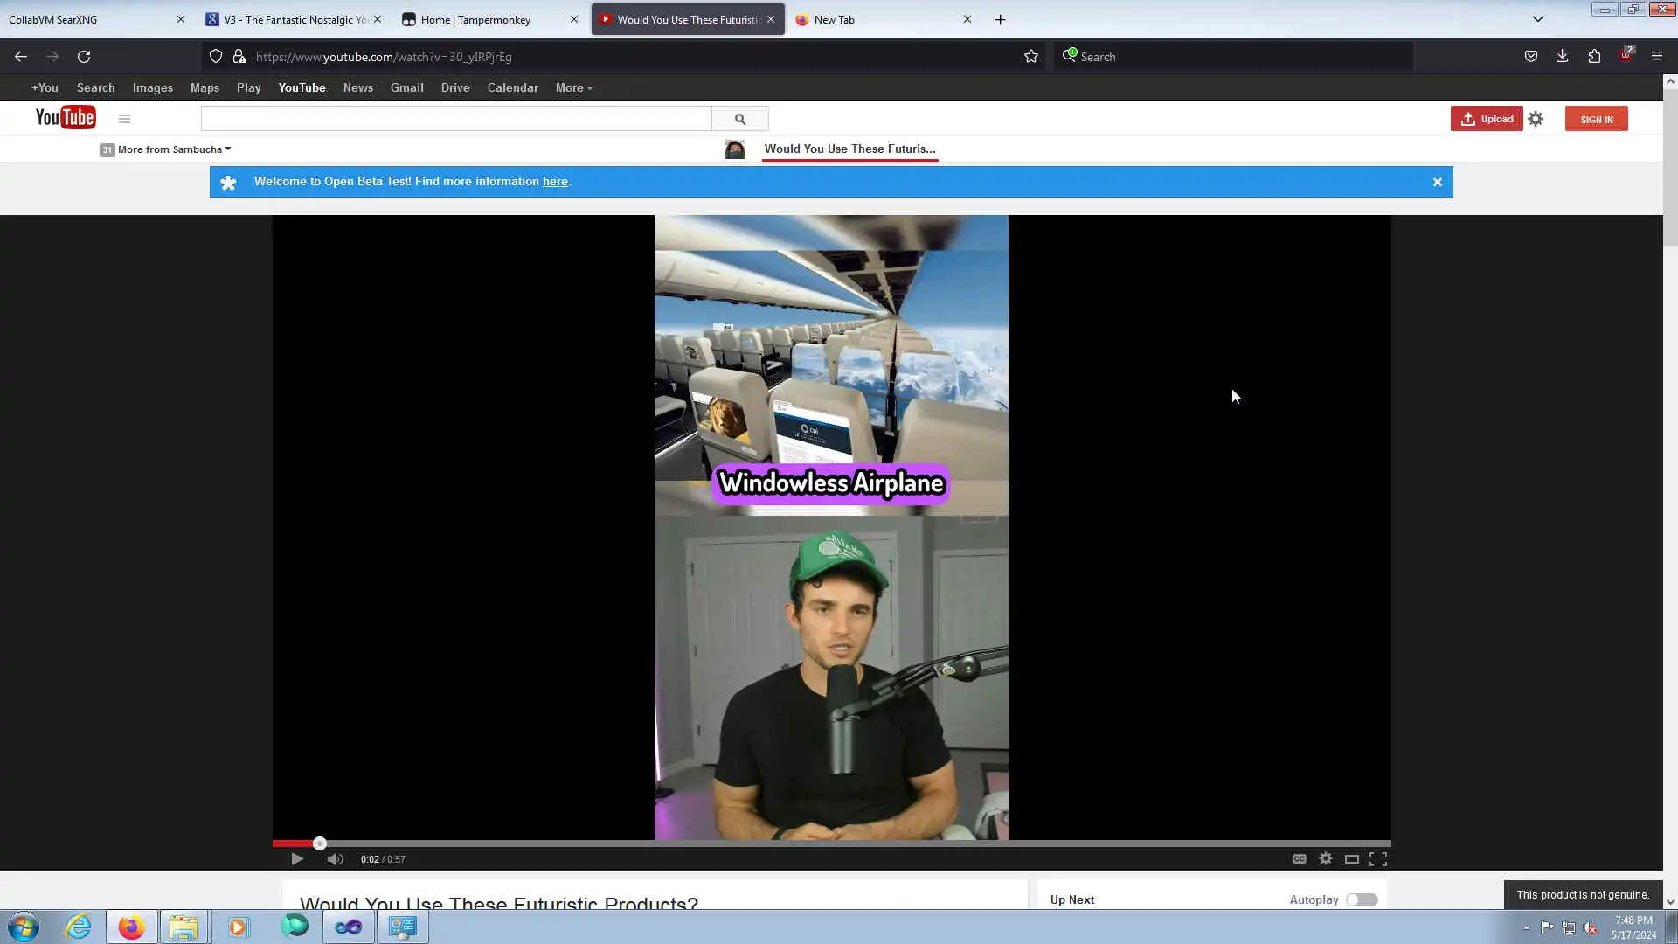The height and width of the screenshot is (944, 1678).
Task: Open the YouTube settings gear beside Upload
Action: point(1536,119)
